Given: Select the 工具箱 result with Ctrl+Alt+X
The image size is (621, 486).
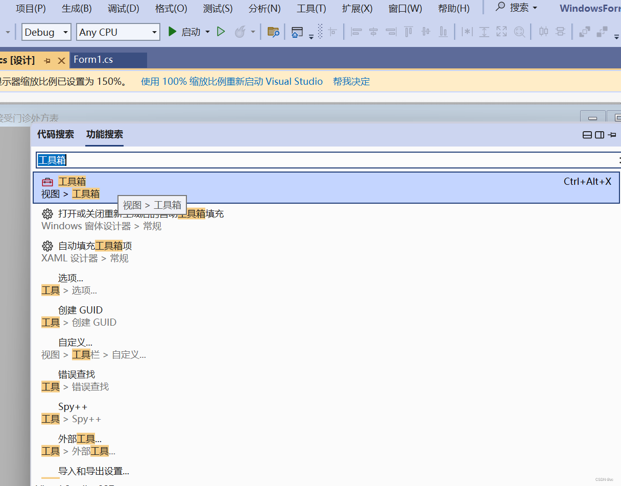Looking at the screenshot, I should pos(326,187).
